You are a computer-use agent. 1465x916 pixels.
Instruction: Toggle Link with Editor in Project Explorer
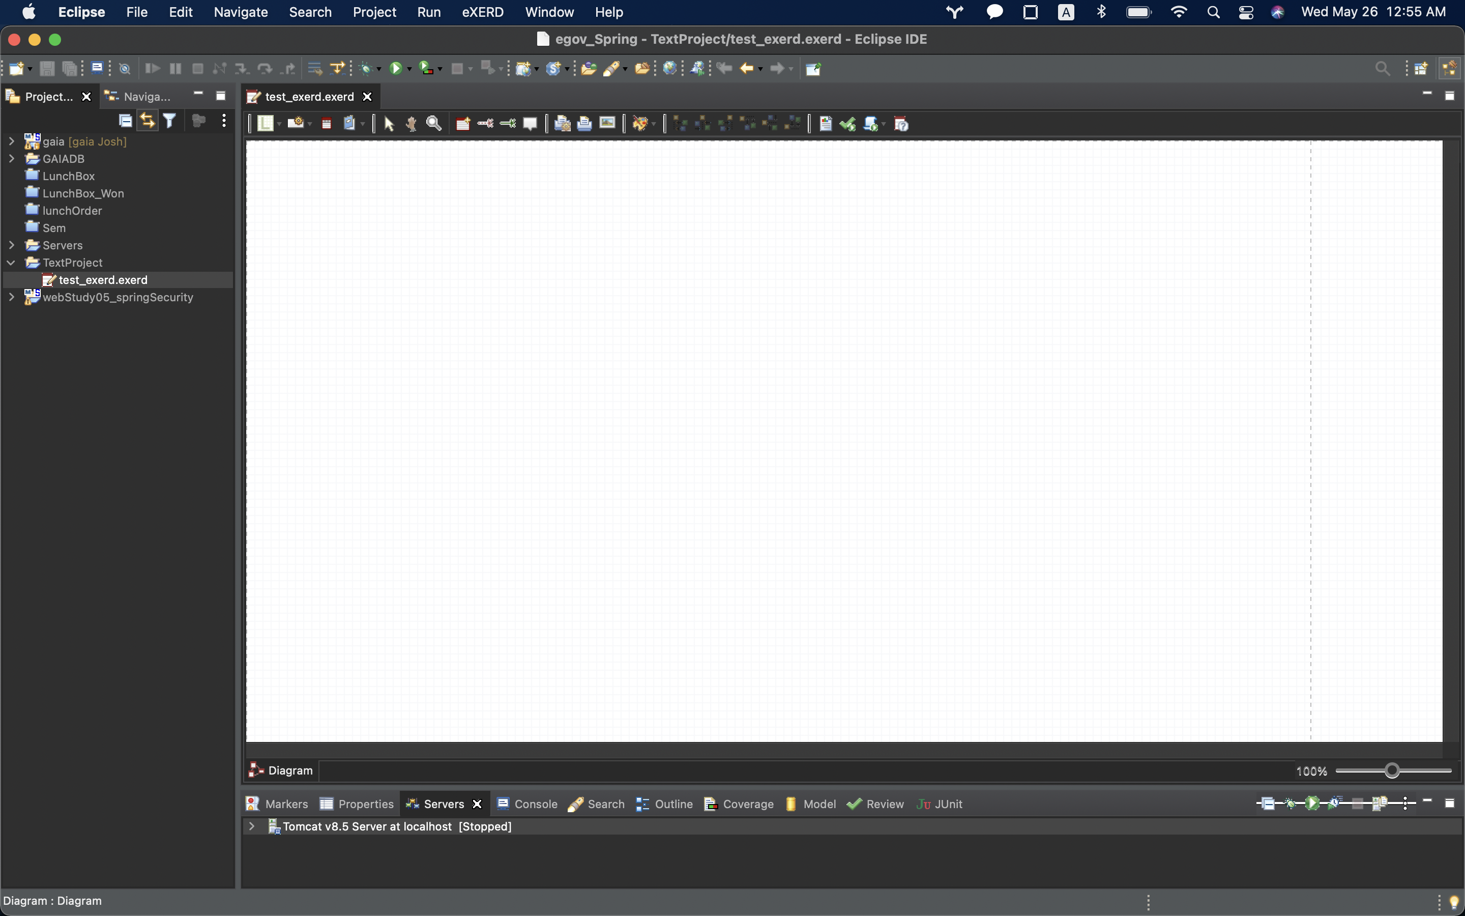[x=147, y=121]
